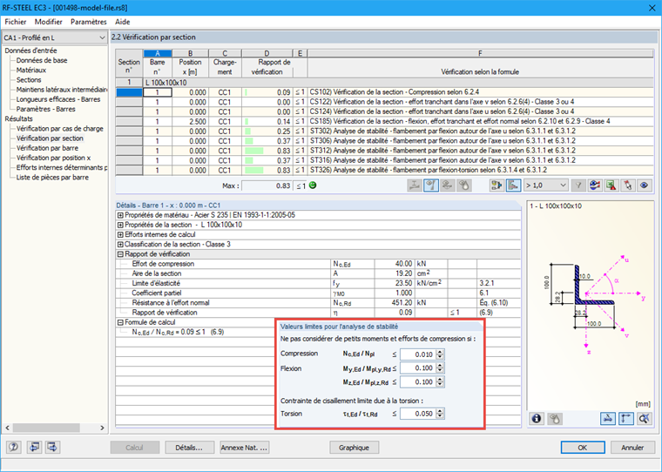The height and width of the screenshot is (472, 662).
Task: Expand Propriétés de la section row
Action: (x=120, y=225)
